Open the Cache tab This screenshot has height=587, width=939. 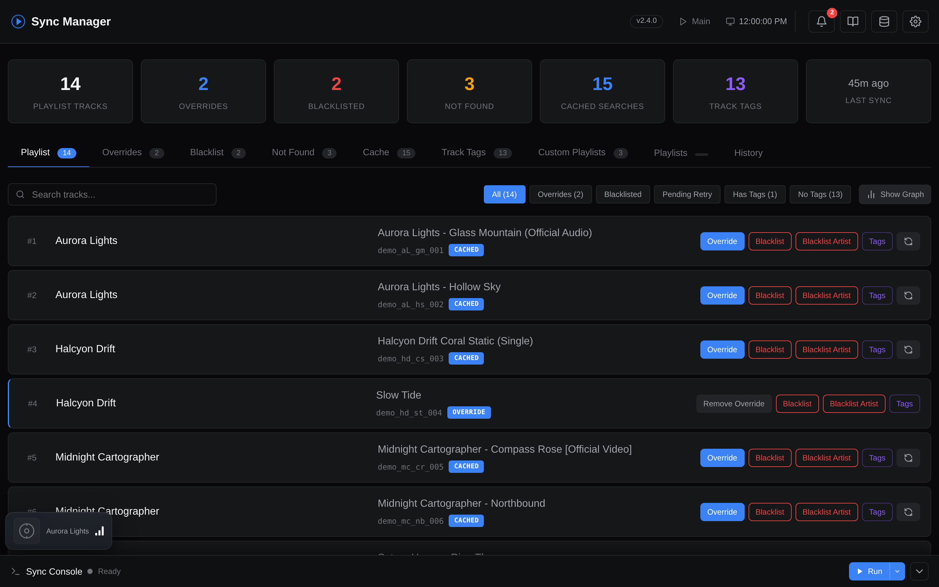pyautogui.click(x=389, y=153)
